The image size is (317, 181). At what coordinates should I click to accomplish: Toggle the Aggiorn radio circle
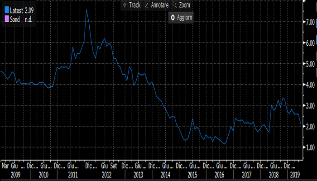[172, 18]
